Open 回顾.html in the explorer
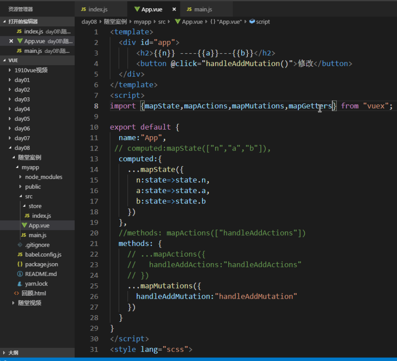 click(37, 293)
